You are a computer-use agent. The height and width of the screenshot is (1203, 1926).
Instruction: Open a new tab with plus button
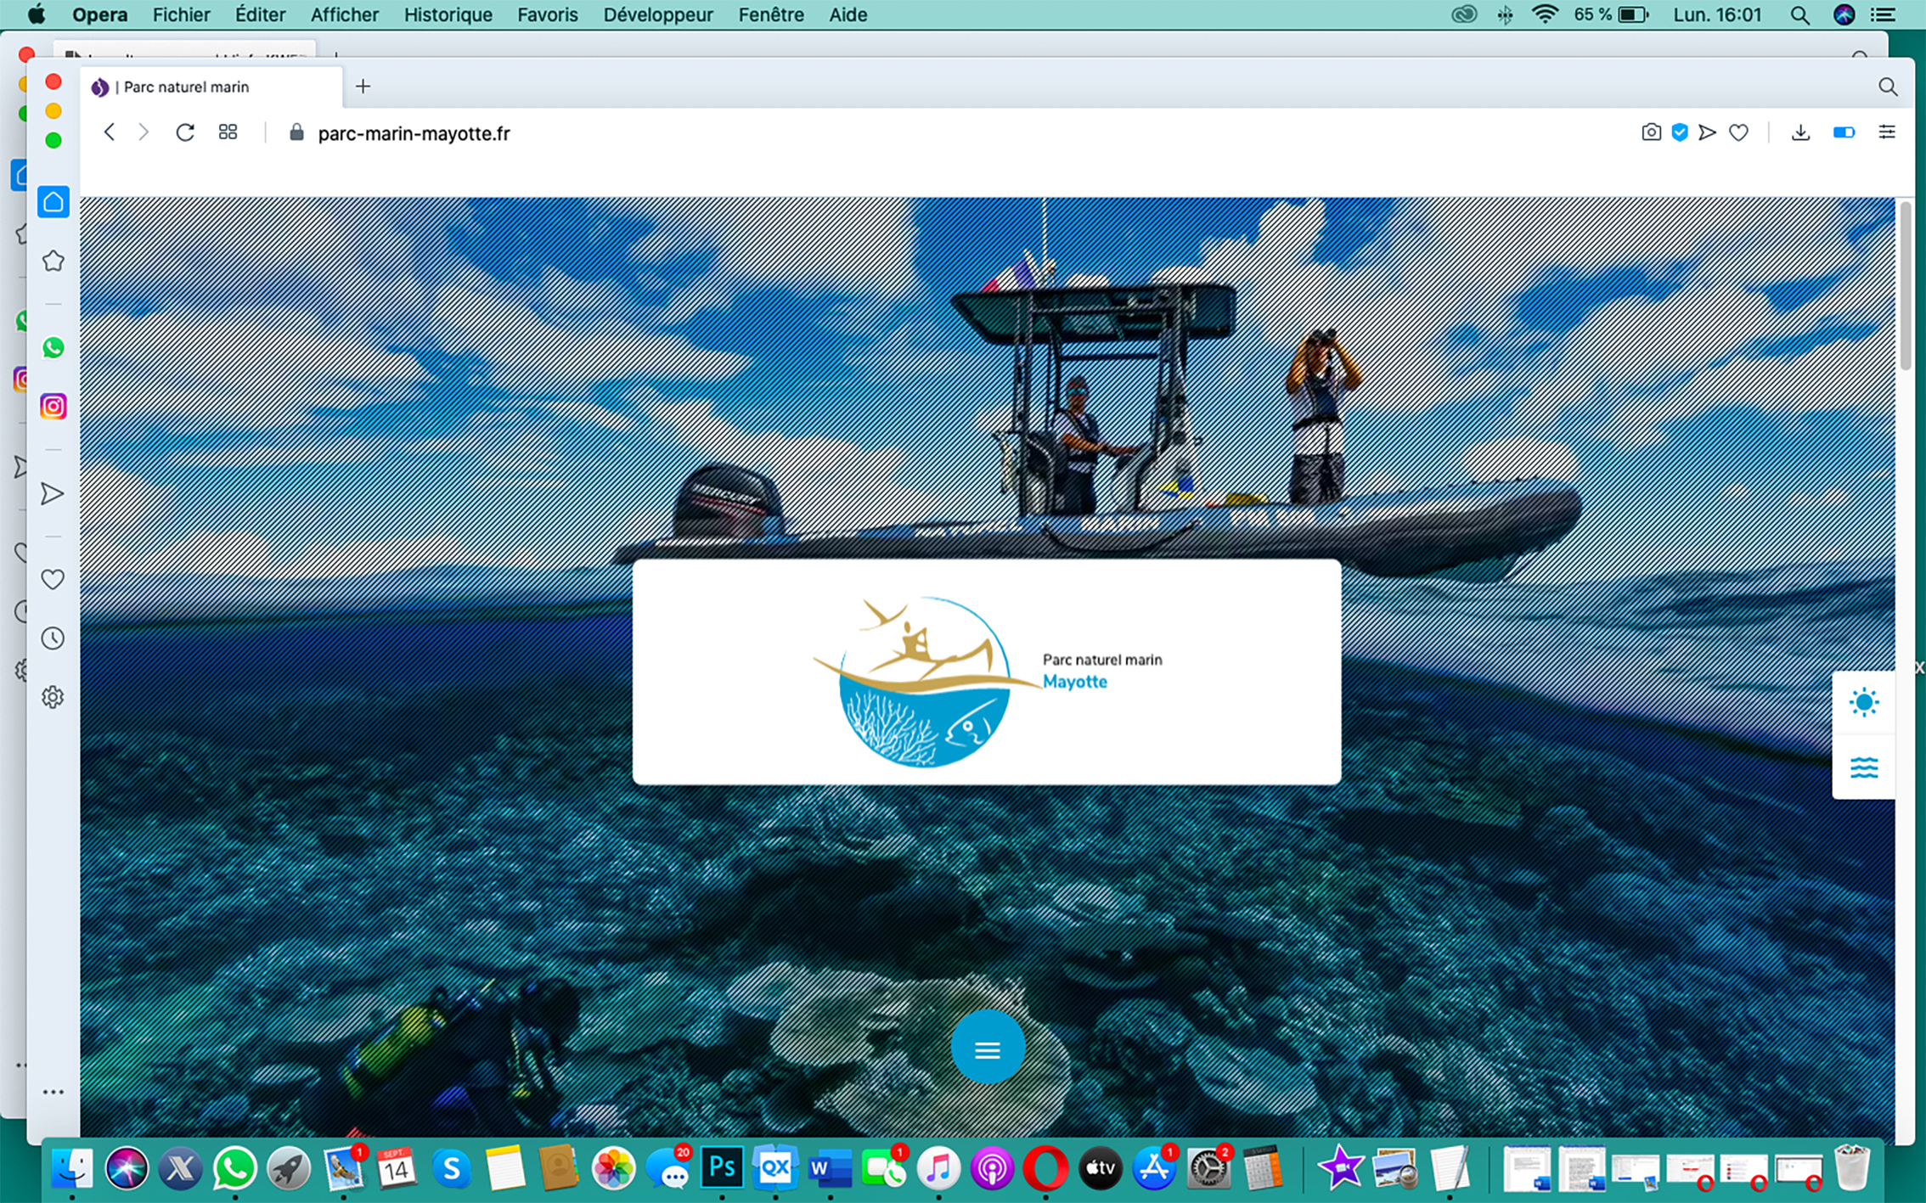coord(363,87)
